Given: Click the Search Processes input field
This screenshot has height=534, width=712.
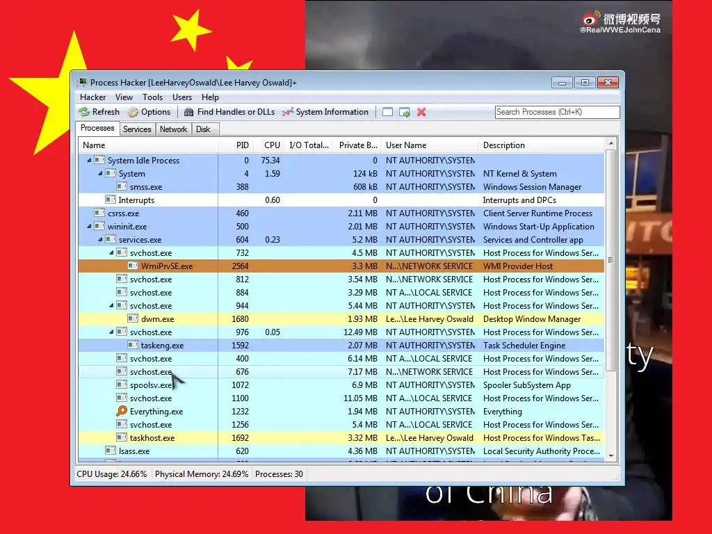Looking at the screenshot, I should [x=557, y=112].
